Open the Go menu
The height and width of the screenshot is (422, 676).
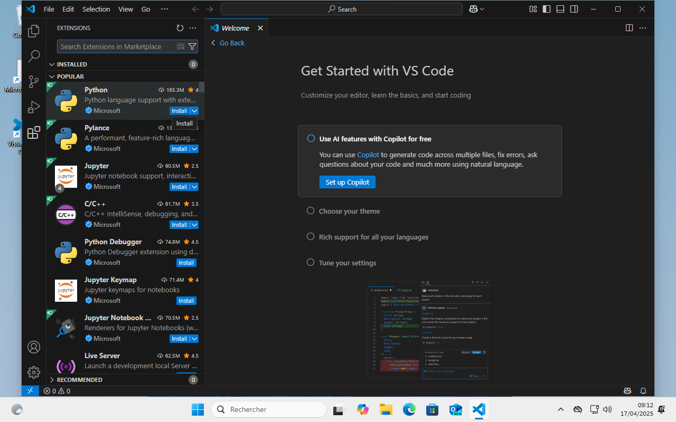pos(146,9)
